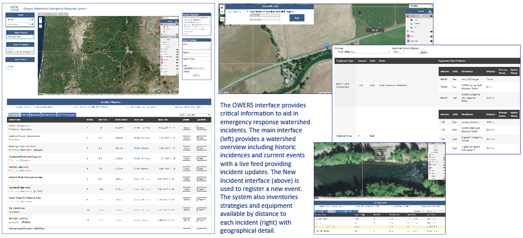
Task: Click the blue location pin on New Incident map
Action: (x=326, y=45)
